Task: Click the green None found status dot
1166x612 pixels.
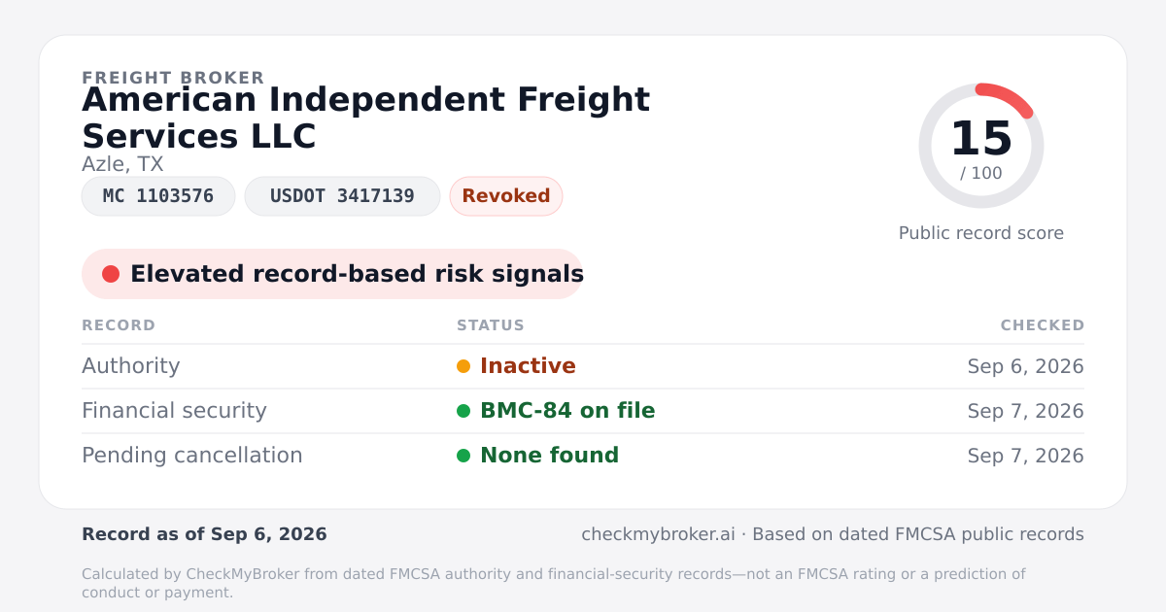Action: point(463,456)
